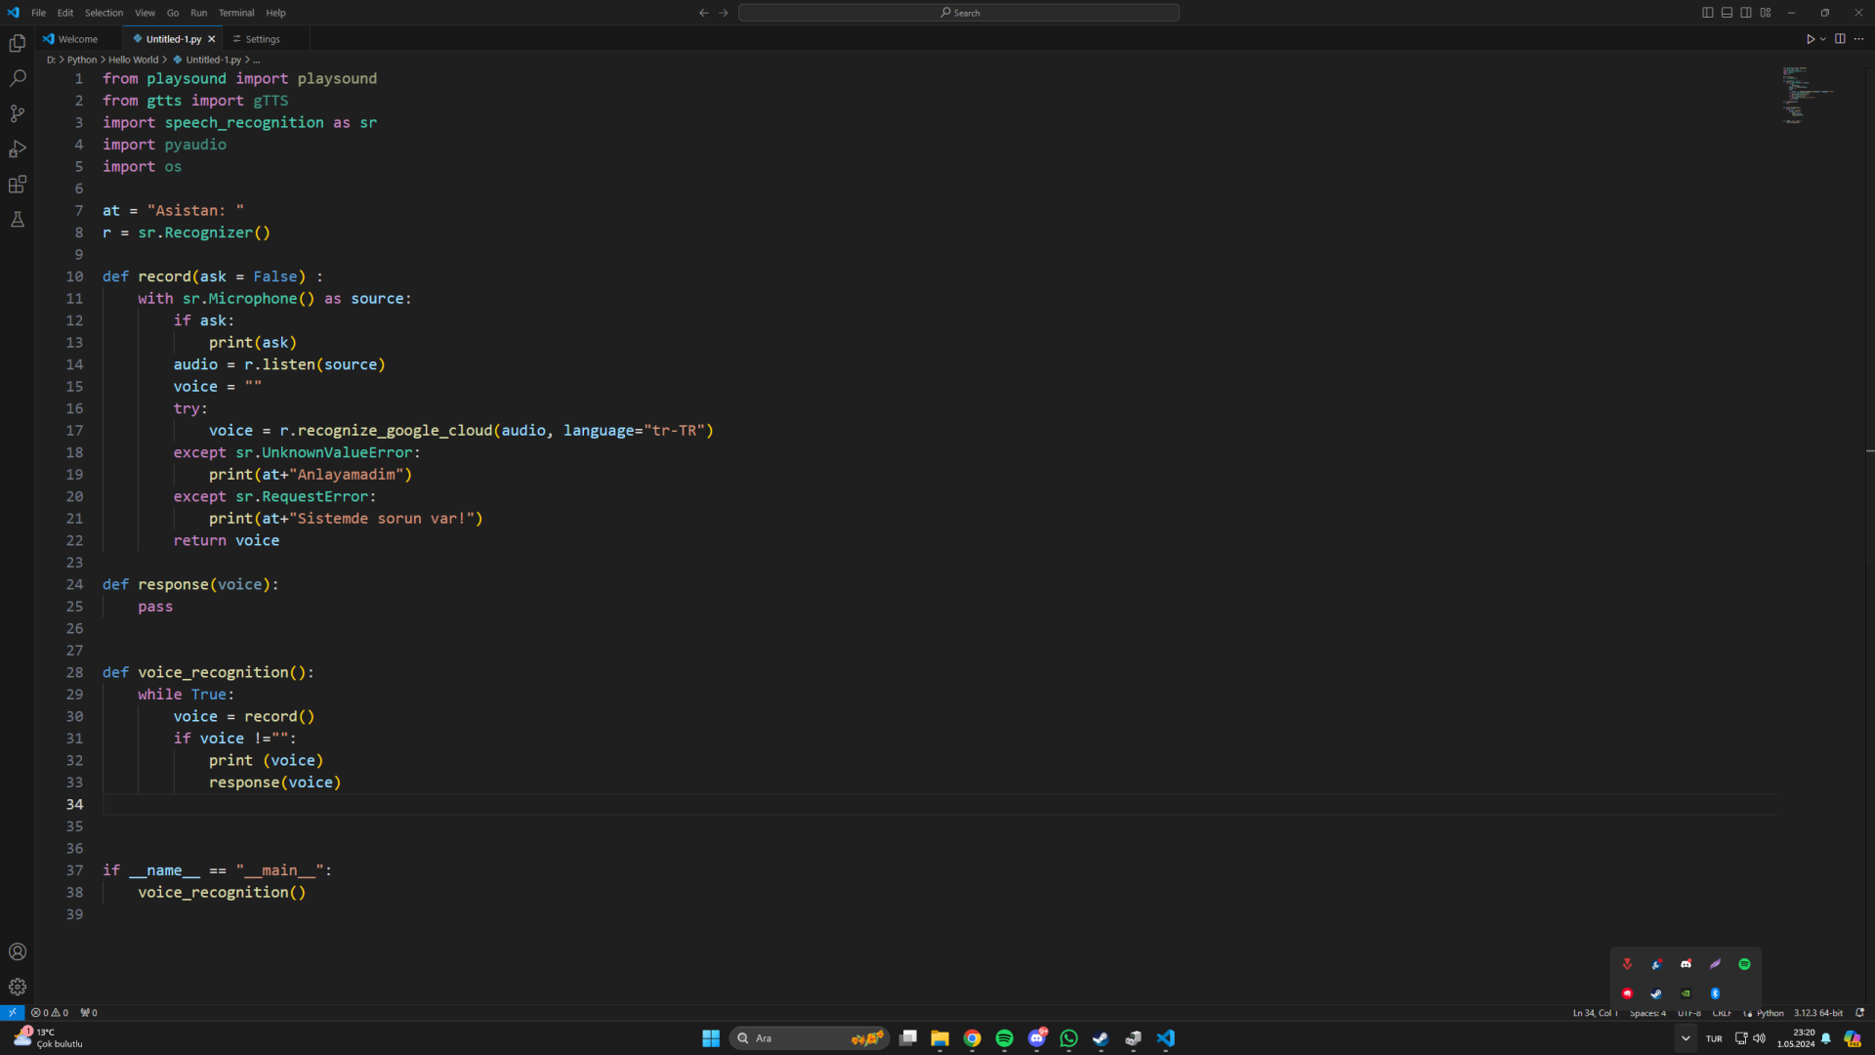Click the Split Editor Right icon

(x=1840, y=39)
